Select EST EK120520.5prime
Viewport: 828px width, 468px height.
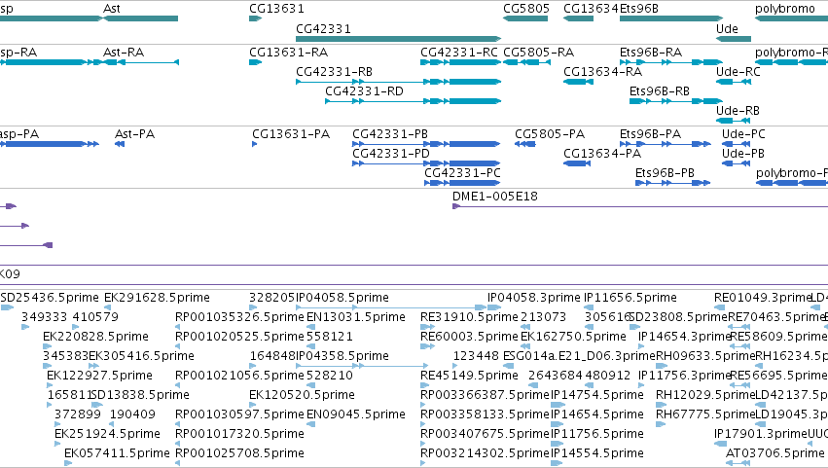pos(302,395)
